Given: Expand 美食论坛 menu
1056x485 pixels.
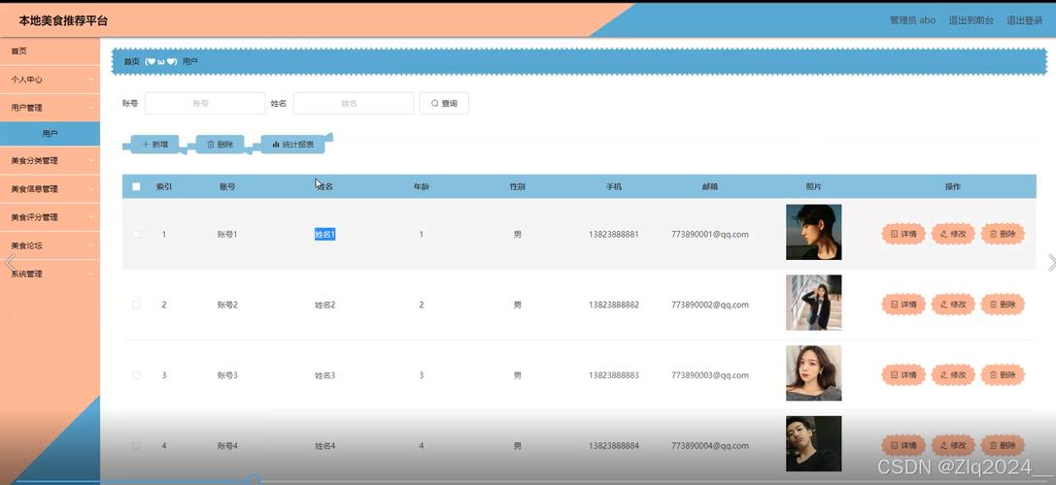Looking at the screenshot, I should (x=50, y=245).
